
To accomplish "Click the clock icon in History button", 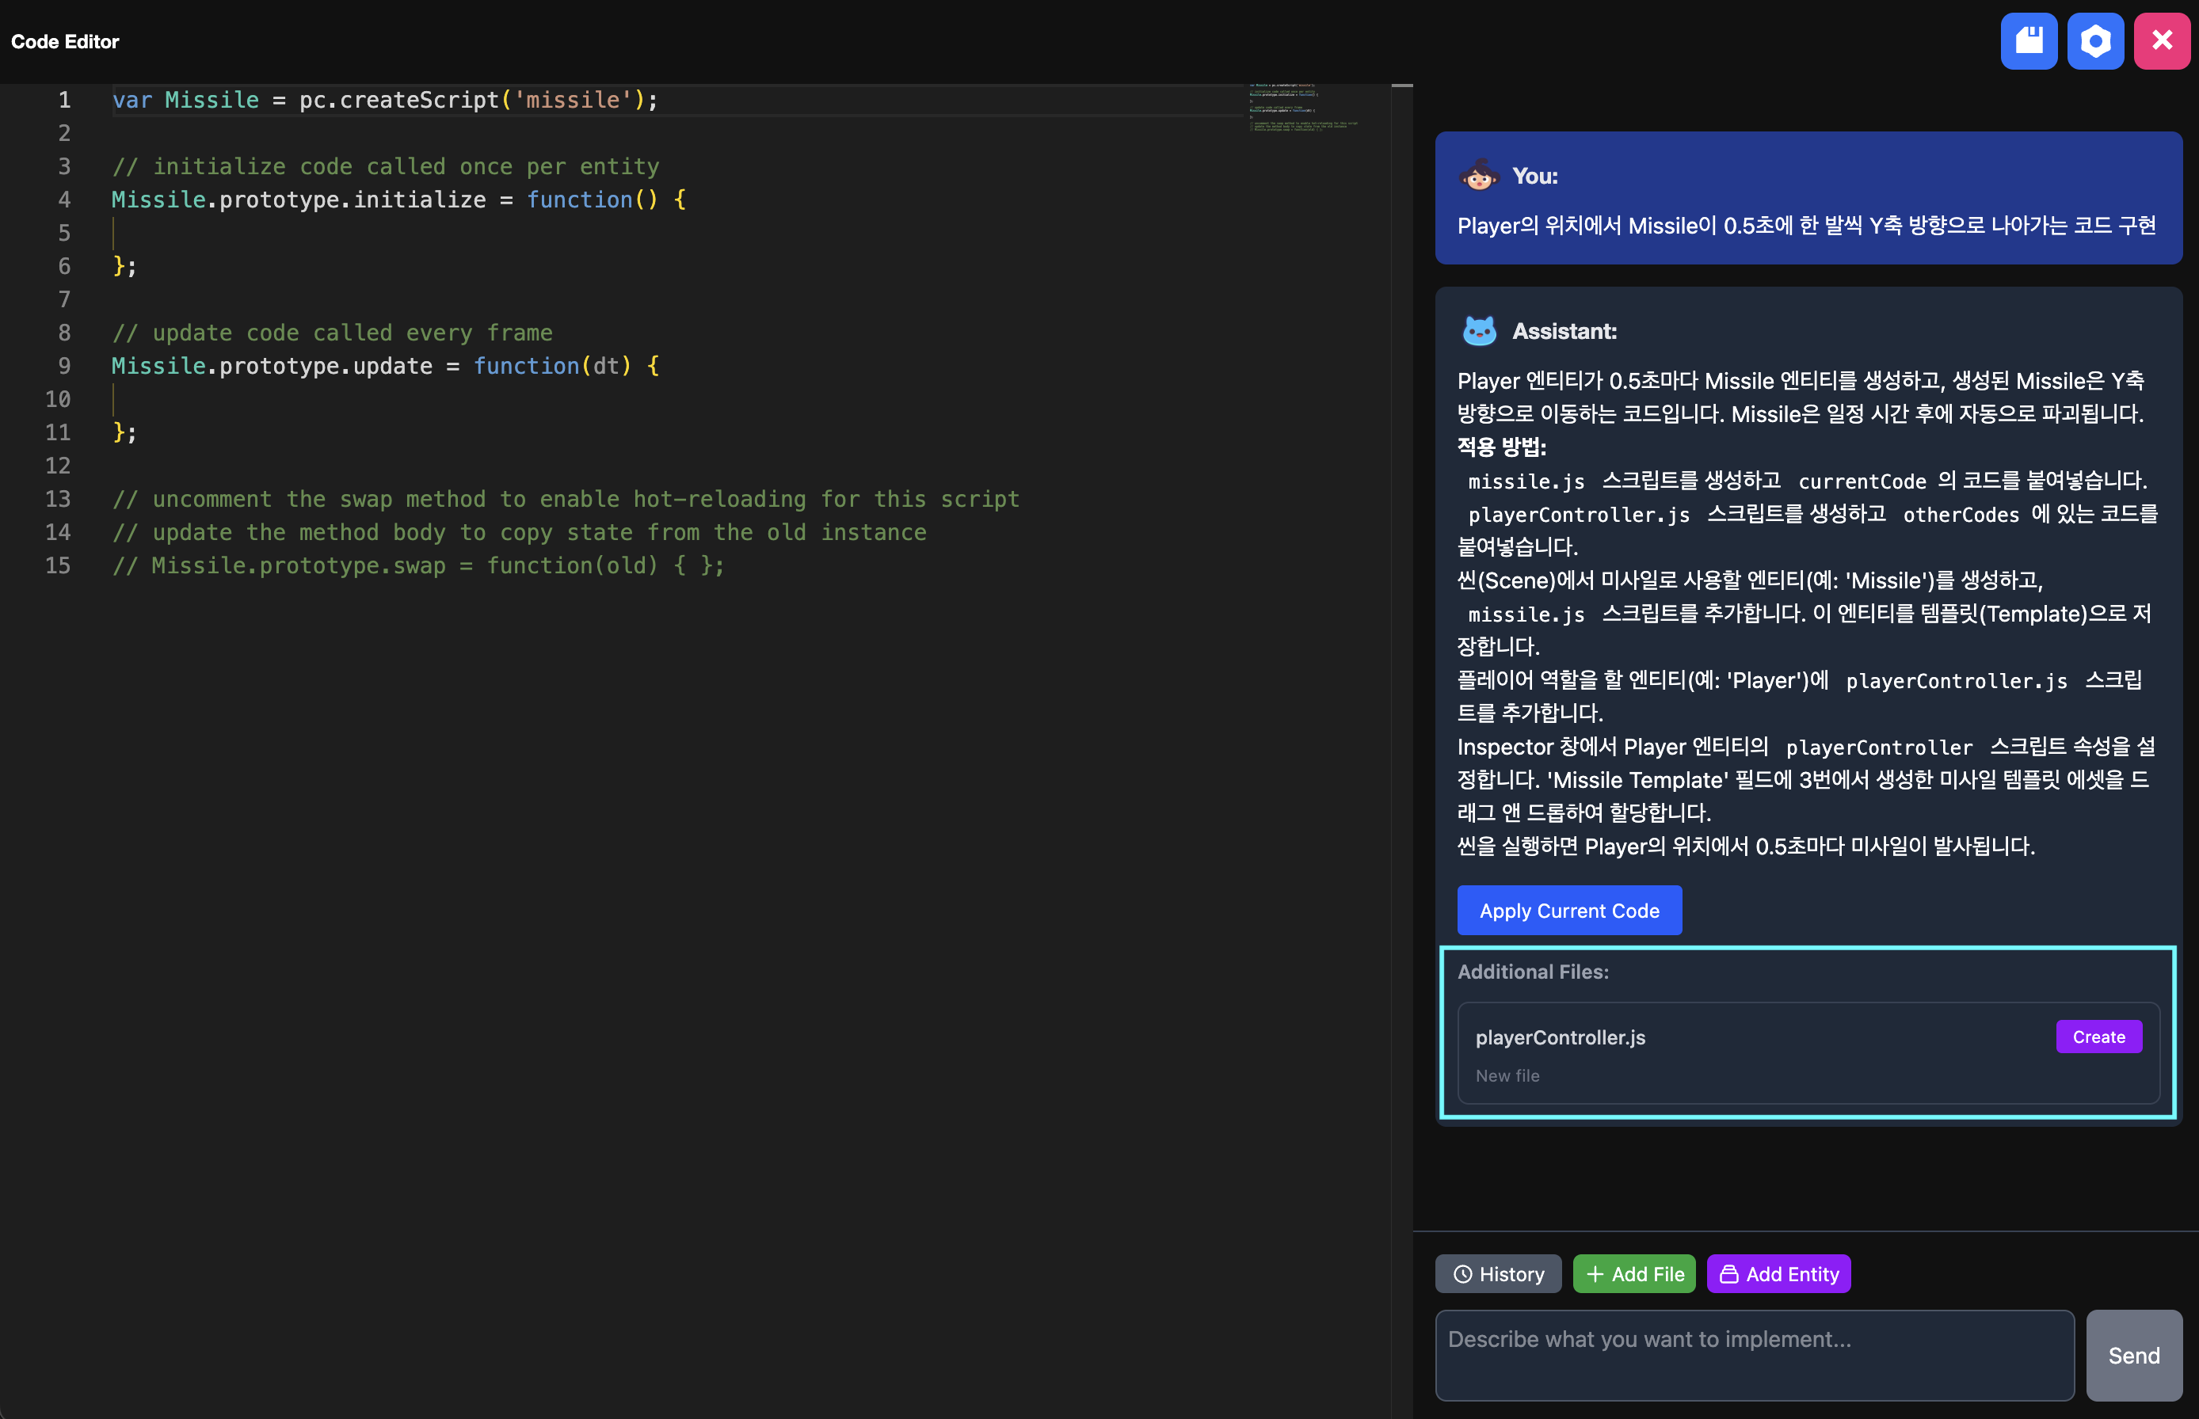I will pyautogui.click(x=1462, y=1274).
